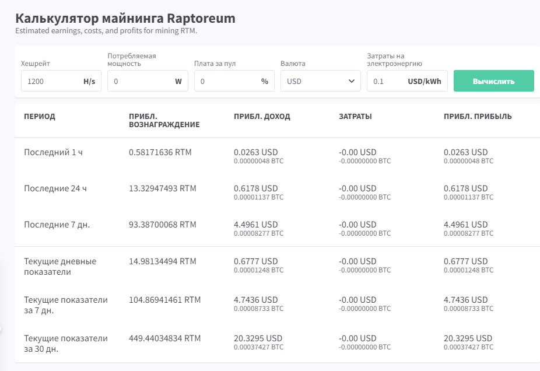Screen dimensions: 540x371
Task: Click the Последние 7 дн. row label
Action: pyautogui.click(x=57, y=225)
